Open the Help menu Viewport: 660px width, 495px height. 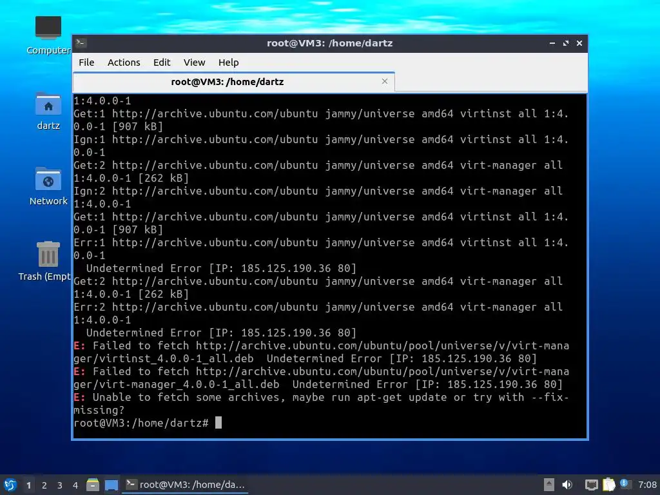(228, 63)
